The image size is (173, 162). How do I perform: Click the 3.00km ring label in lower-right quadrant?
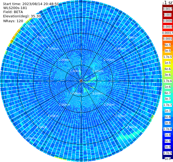pos(121,116)
